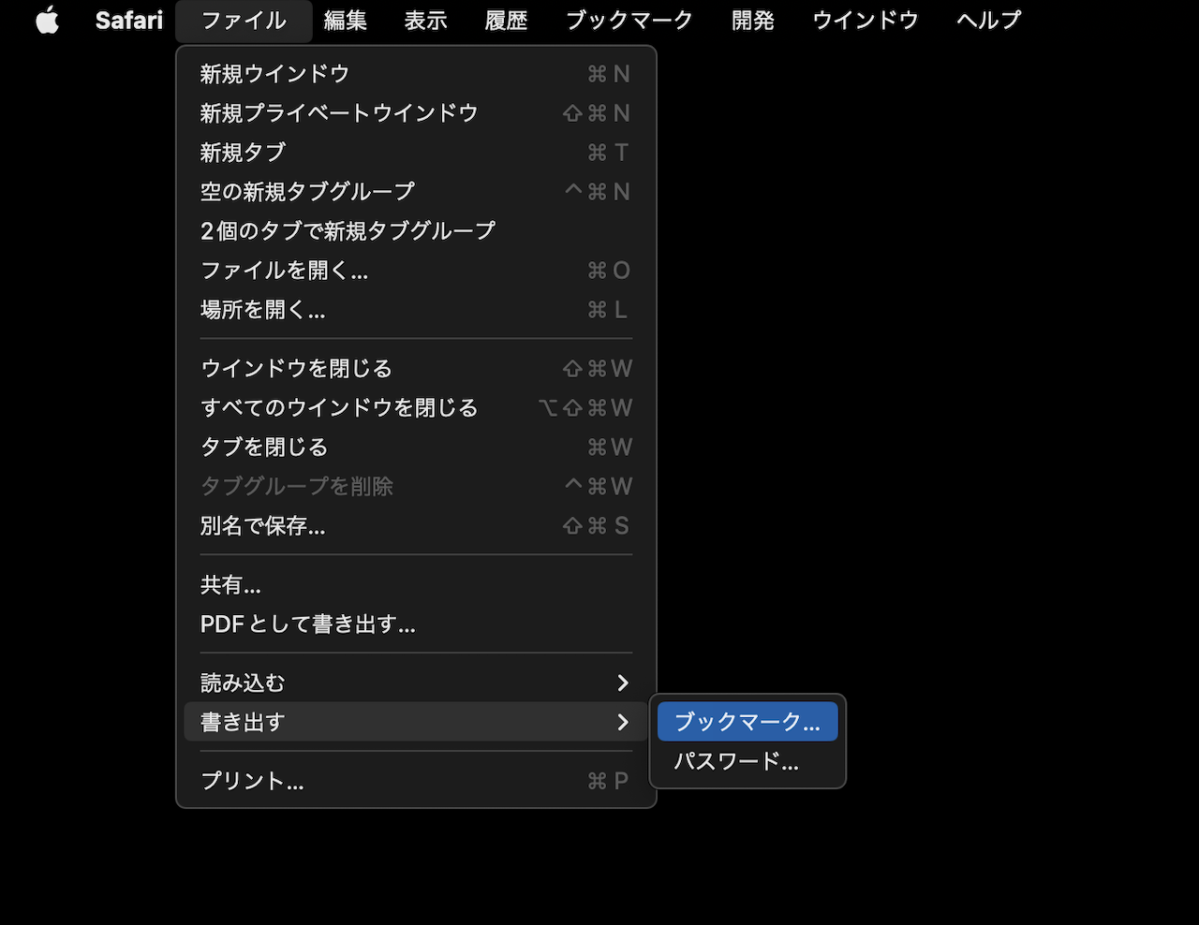Choose ファイルを開く… item
Viewport: 1199px width, 925px height.
click(416, 271)
